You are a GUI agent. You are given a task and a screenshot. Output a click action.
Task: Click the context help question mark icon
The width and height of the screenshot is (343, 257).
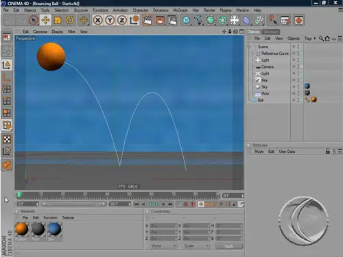(272, 20)
